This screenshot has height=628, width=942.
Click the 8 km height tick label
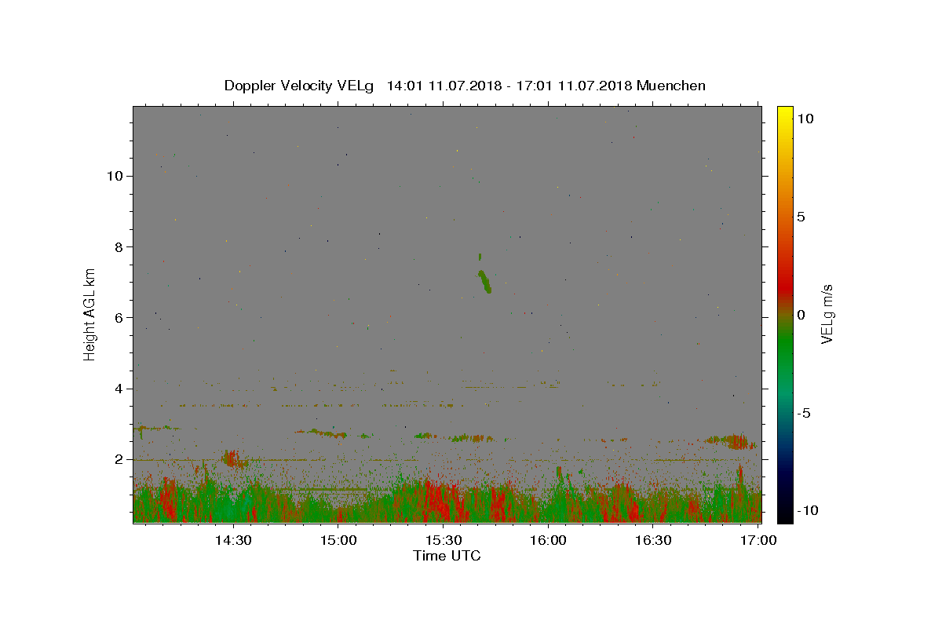(120, 246)
